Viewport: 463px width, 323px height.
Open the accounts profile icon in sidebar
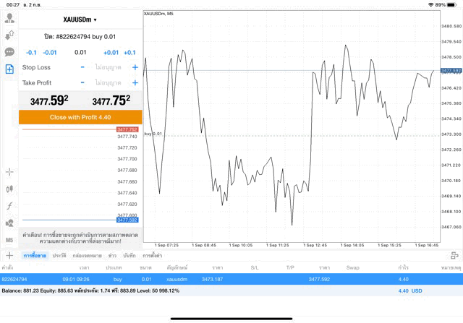pos(9,18)
